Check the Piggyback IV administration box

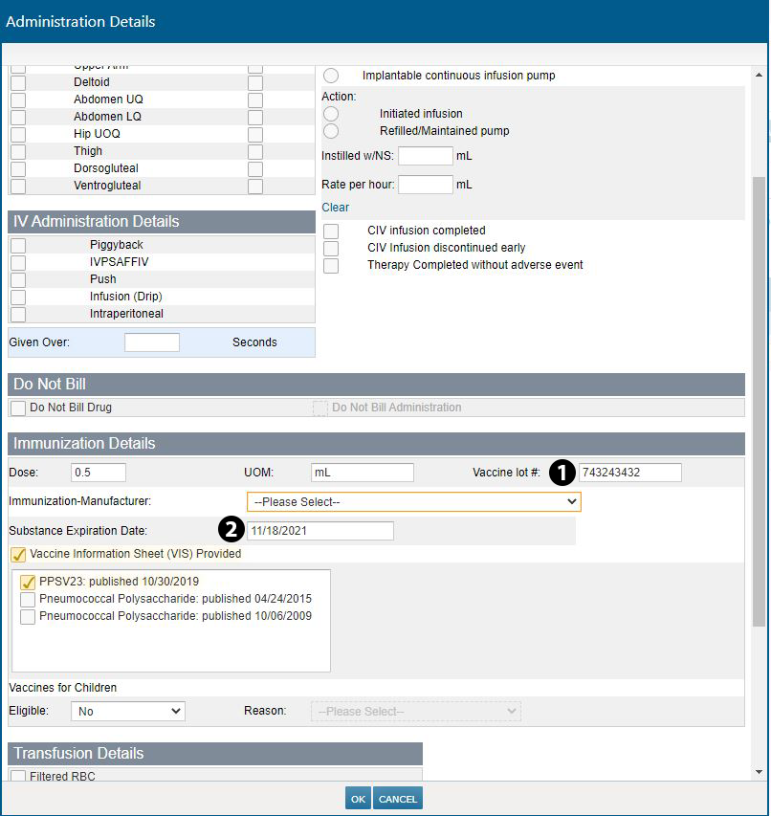pos(18,245)
